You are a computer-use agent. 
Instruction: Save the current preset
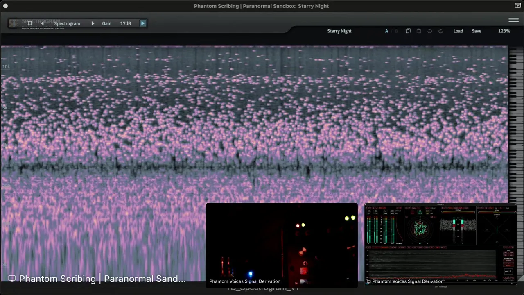(477, 31)
